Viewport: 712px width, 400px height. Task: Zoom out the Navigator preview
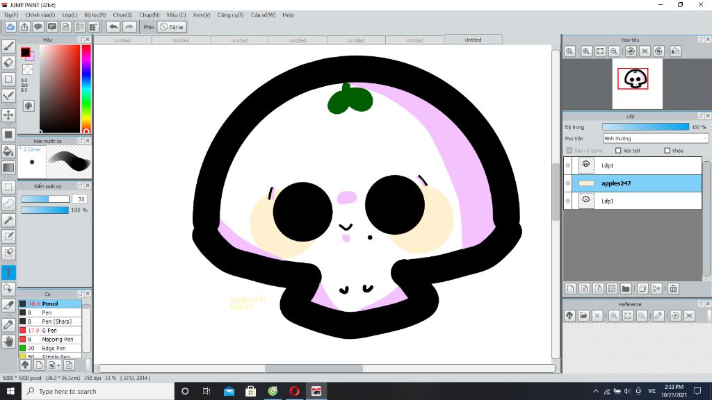pos(614,51)
